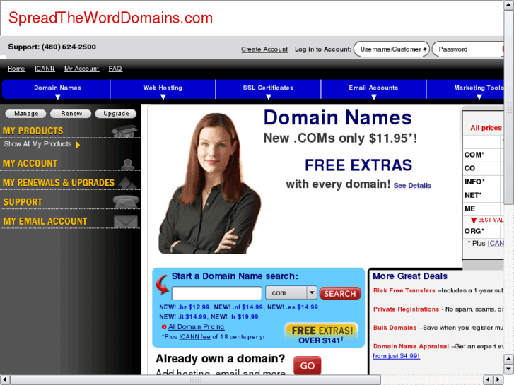Open the Domain Name Appraisal deal

[x=411, y=346]
